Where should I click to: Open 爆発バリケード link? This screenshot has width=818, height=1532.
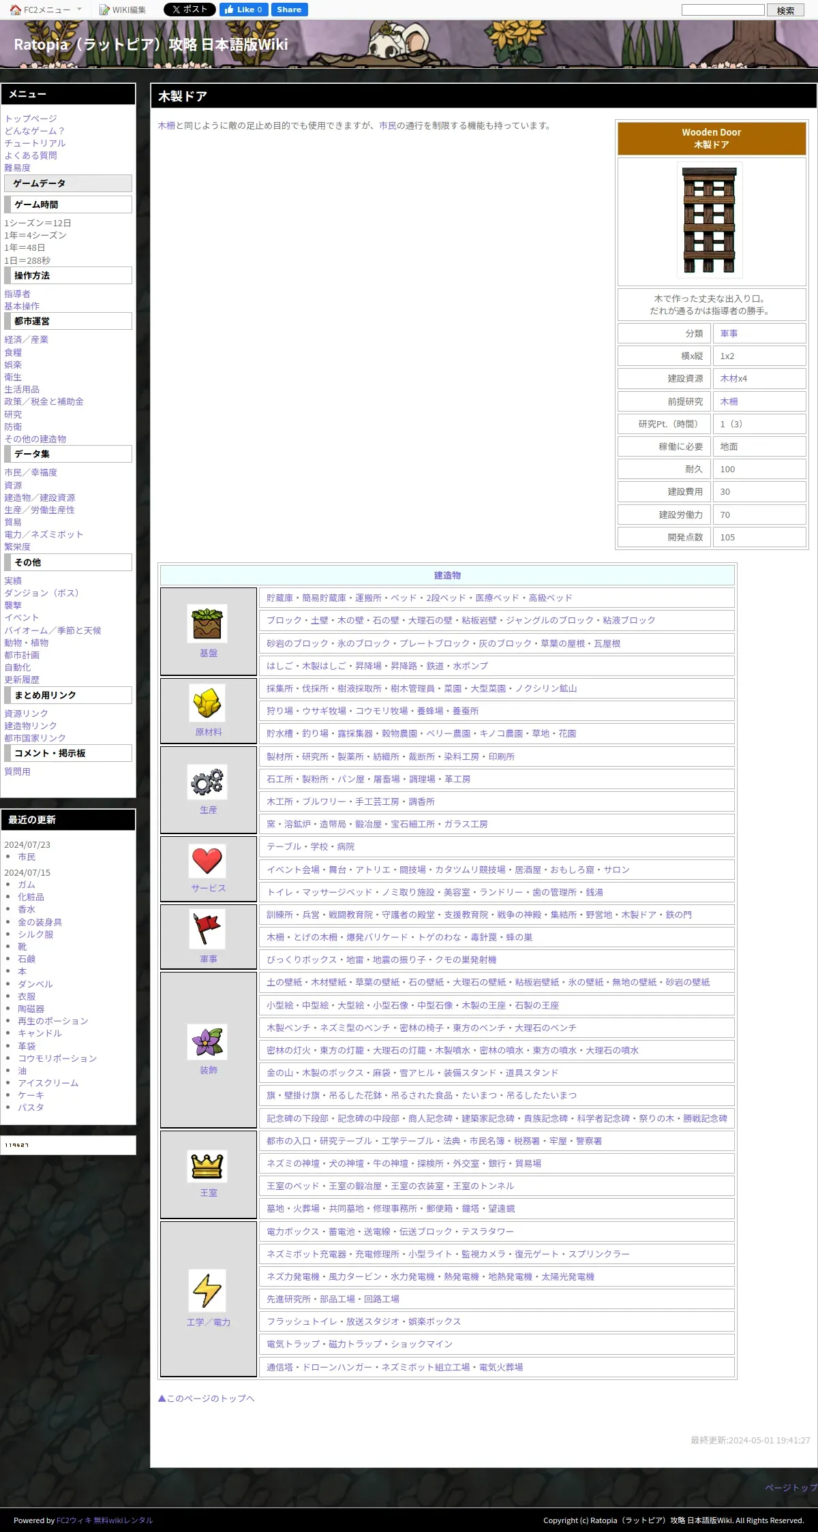[377, 937]
